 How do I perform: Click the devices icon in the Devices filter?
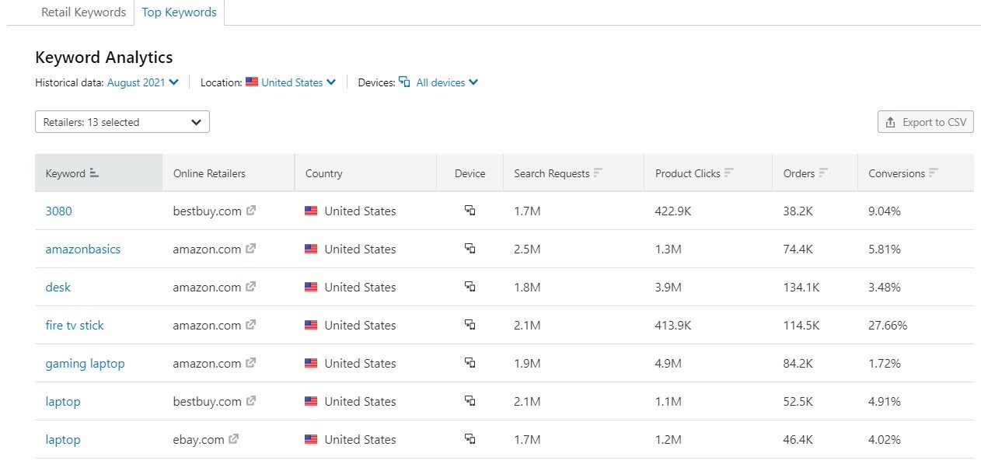(x=404, y=82)
